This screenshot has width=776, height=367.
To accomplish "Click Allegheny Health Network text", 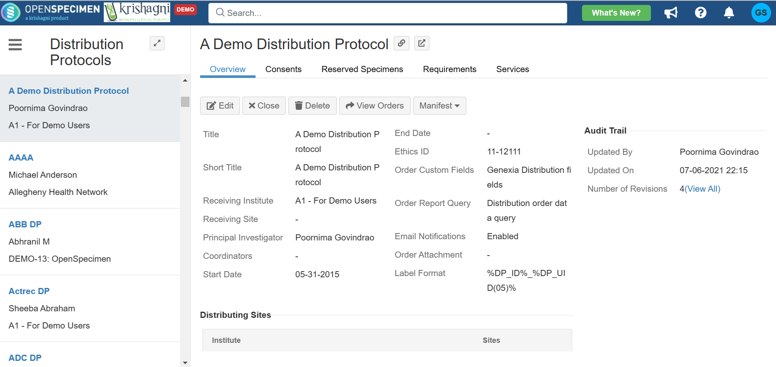I will point(58,192).
